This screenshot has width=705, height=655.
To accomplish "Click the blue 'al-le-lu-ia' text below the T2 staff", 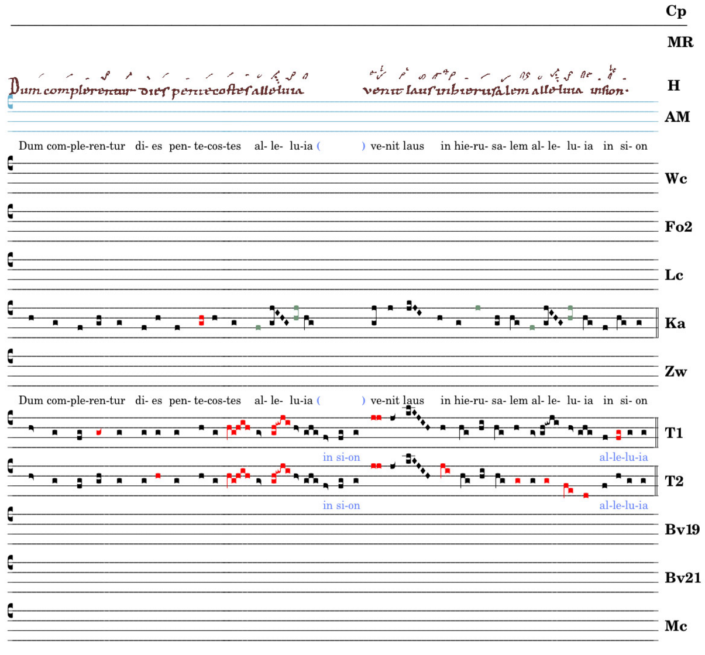I will 623,505.
